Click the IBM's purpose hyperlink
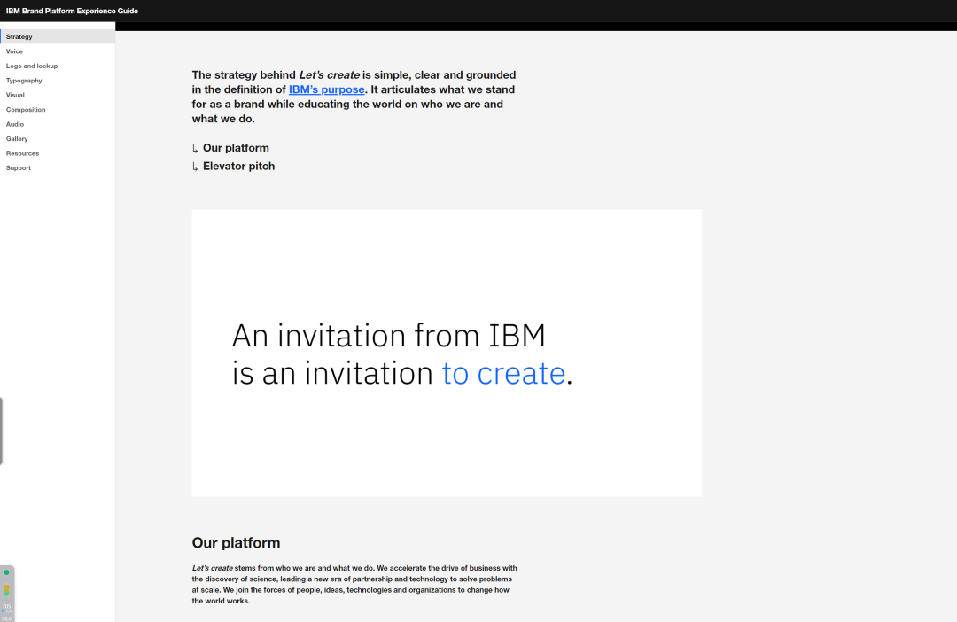957x622 pixels. 326,89
